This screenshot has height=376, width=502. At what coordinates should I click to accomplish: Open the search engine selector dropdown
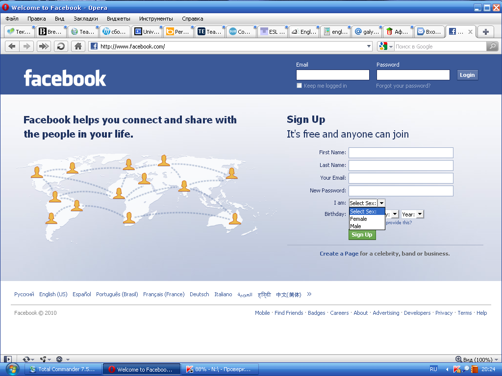[385, 47]
